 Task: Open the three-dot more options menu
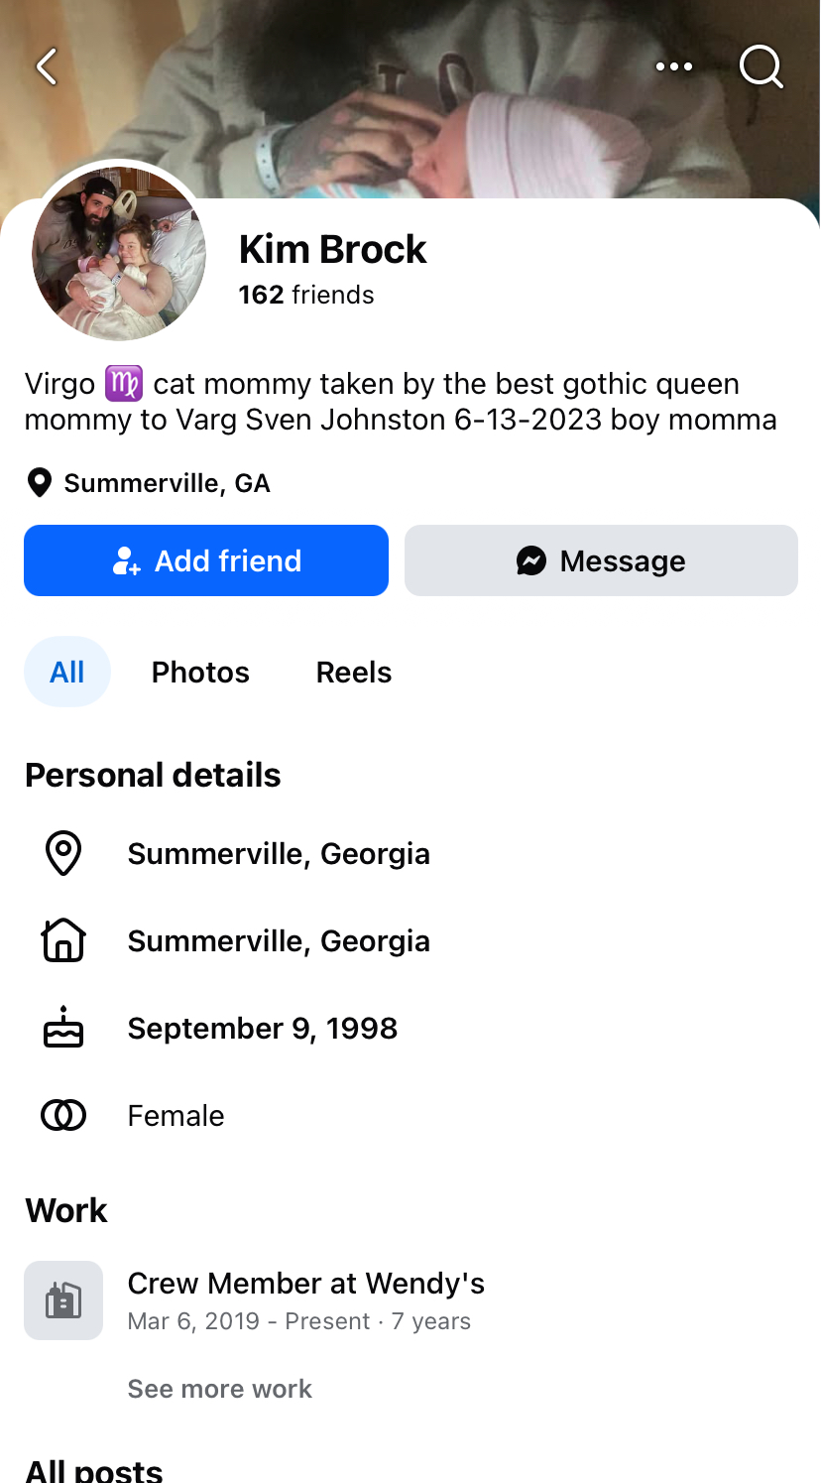click(674, 66)
